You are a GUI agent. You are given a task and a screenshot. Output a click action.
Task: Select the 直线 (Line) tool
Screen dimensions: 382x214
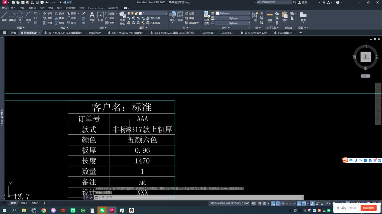[x=4, y=17]
